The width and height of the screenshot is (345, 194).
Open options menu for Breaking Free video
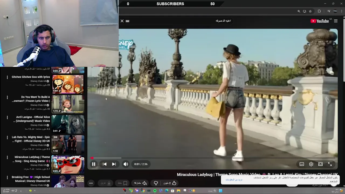click(7, 178)
